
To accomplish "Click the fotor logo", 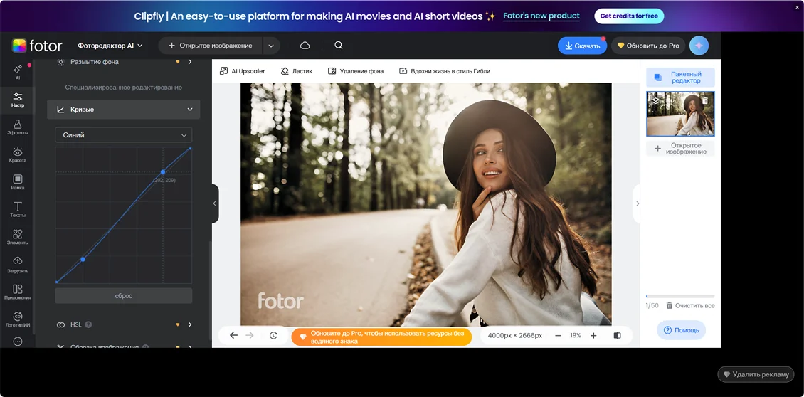I will 37,46.
